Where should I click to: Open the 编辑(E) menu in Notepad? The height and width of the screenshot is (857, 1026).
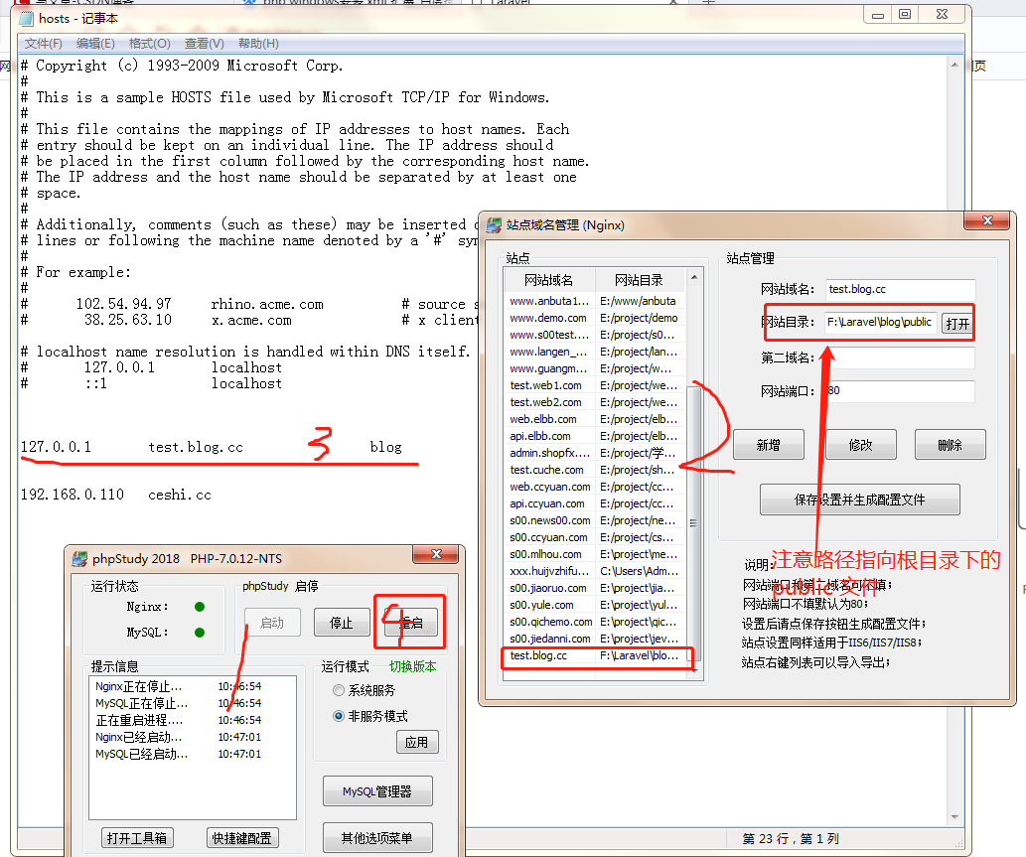tap(95, 43)
